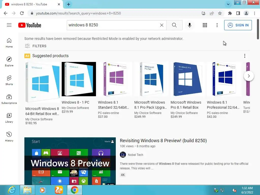260x195 pixels.
Task: Open 'Microsoft Windows Pro 8.1 Retail Box' link
Action: tap(186, 105)
